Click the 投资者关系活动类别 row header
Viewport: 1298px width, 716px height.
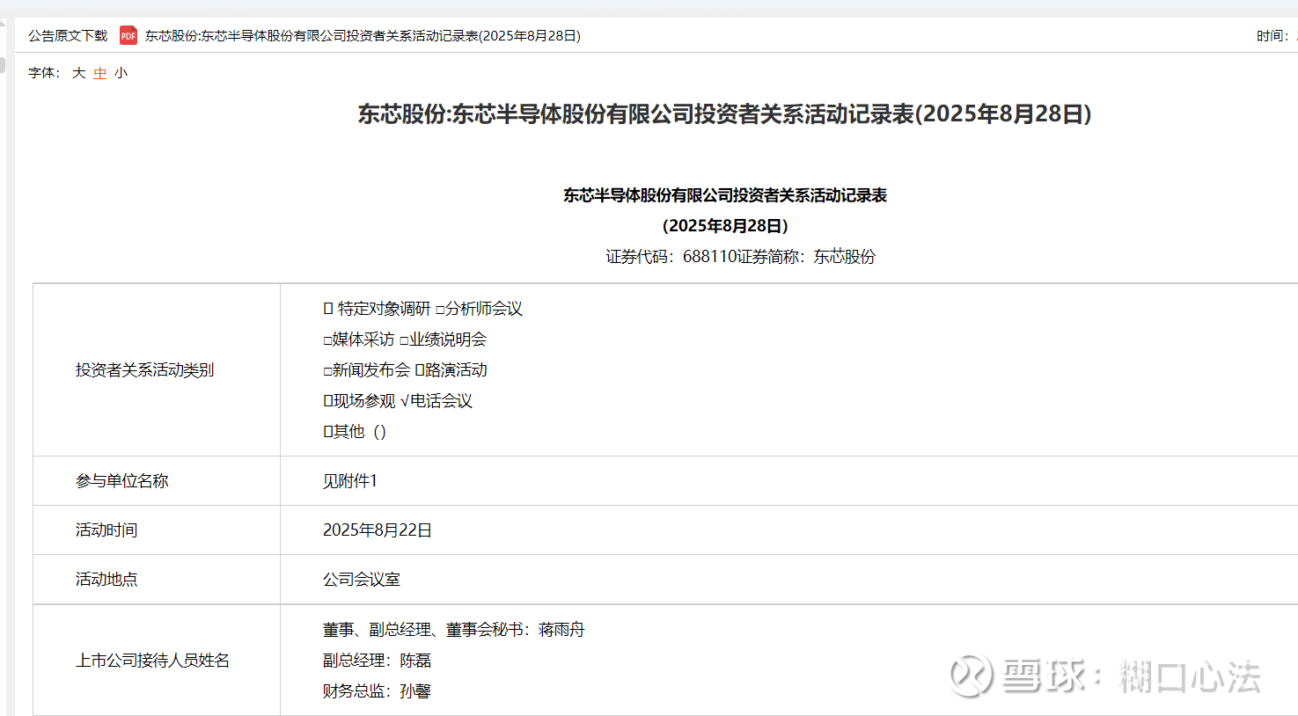(145, 370)
